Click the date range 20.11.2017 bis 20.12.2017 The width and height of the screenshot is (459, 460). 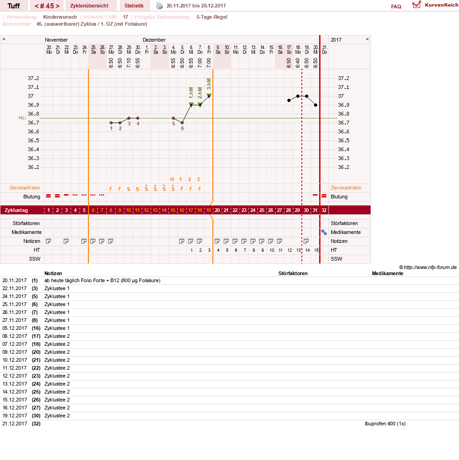pos(196,6)
